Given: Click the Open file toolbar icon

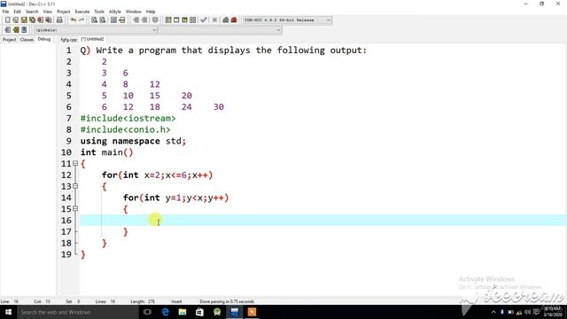Looking at the screenshot, I should pyautogui.click(x=16, y=19).
